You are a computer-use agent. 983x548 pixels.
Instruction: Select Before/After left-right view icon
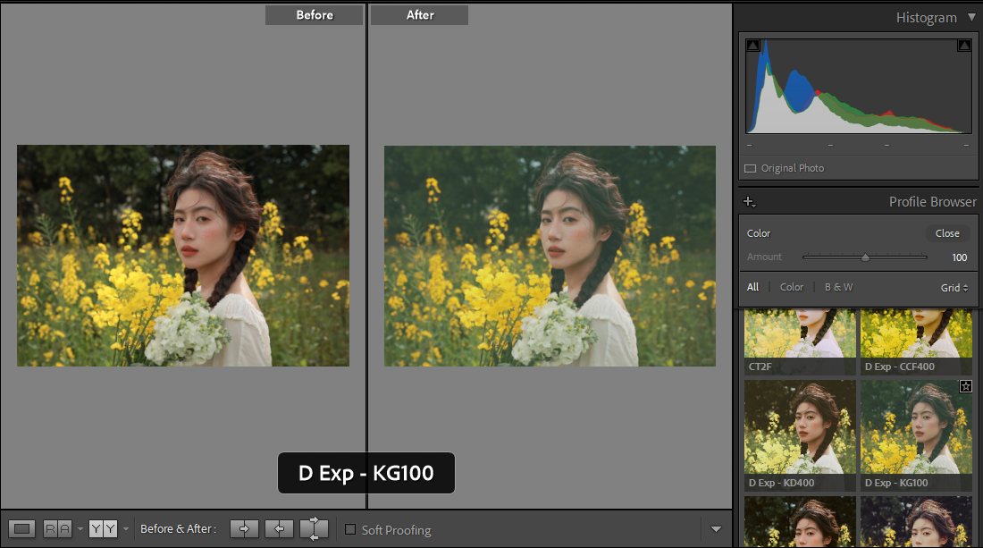click(x=57, y=529)
